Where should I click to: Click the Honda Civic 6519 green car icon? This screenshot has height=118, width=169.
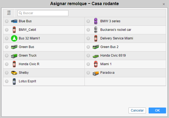[95, 56]
